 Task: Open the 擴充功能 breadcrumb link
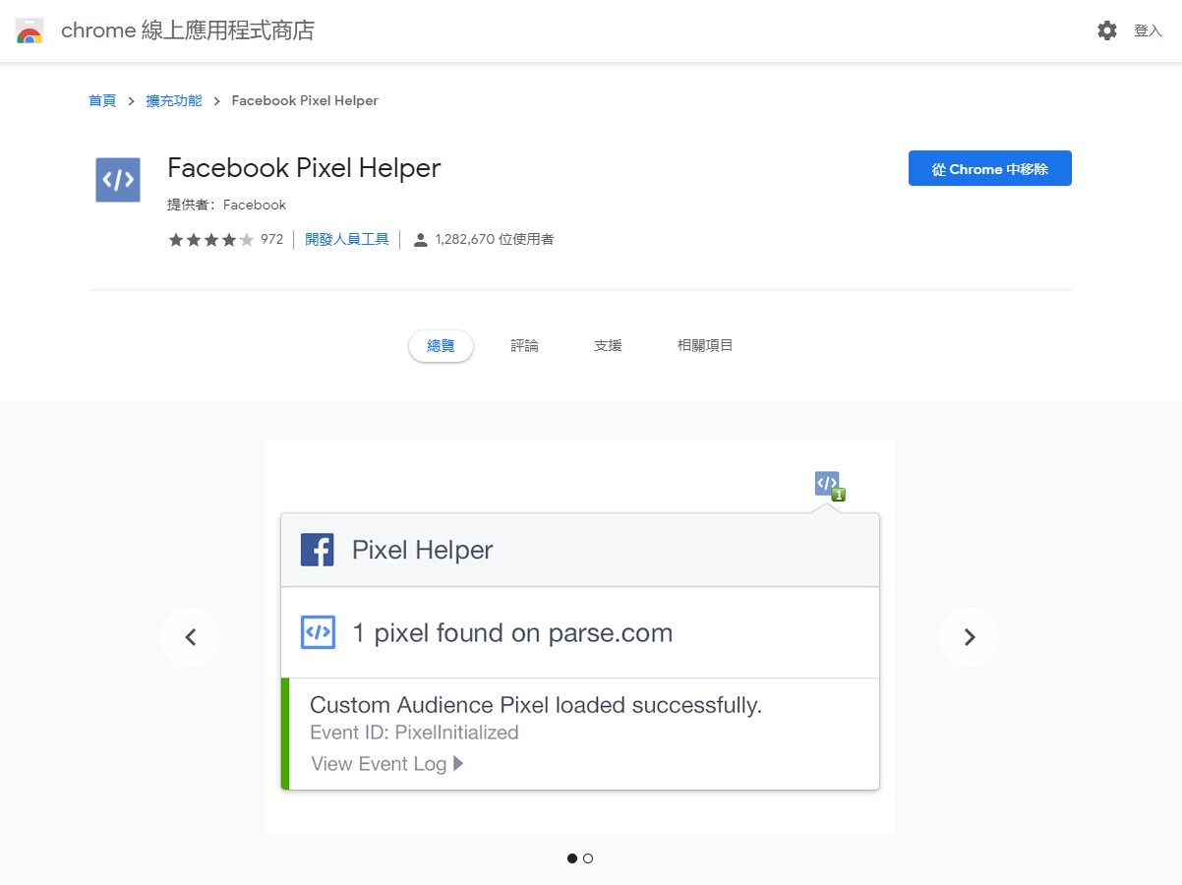[174, 100]
